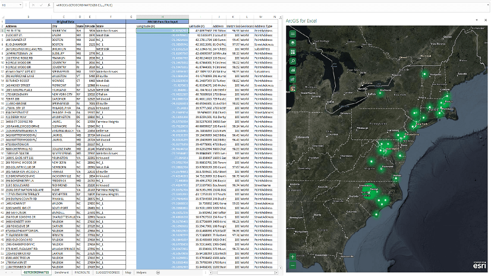Open the Insert Function fx button

(x=49, y=5)
